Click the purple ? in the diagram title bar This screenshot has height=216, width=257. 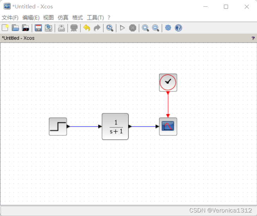tap(253, 38)
